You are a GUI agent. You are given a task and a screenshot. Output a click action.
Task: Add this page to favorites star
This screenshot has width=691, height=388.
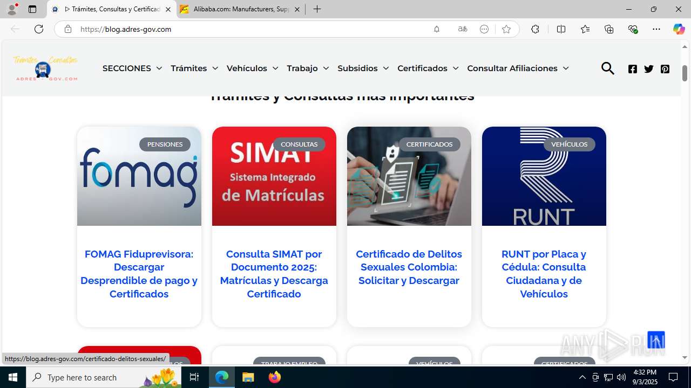506,29
